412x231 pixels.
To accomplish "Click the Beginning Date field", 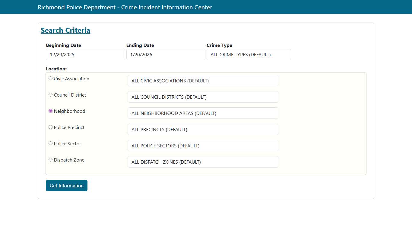I will (85, 54).
